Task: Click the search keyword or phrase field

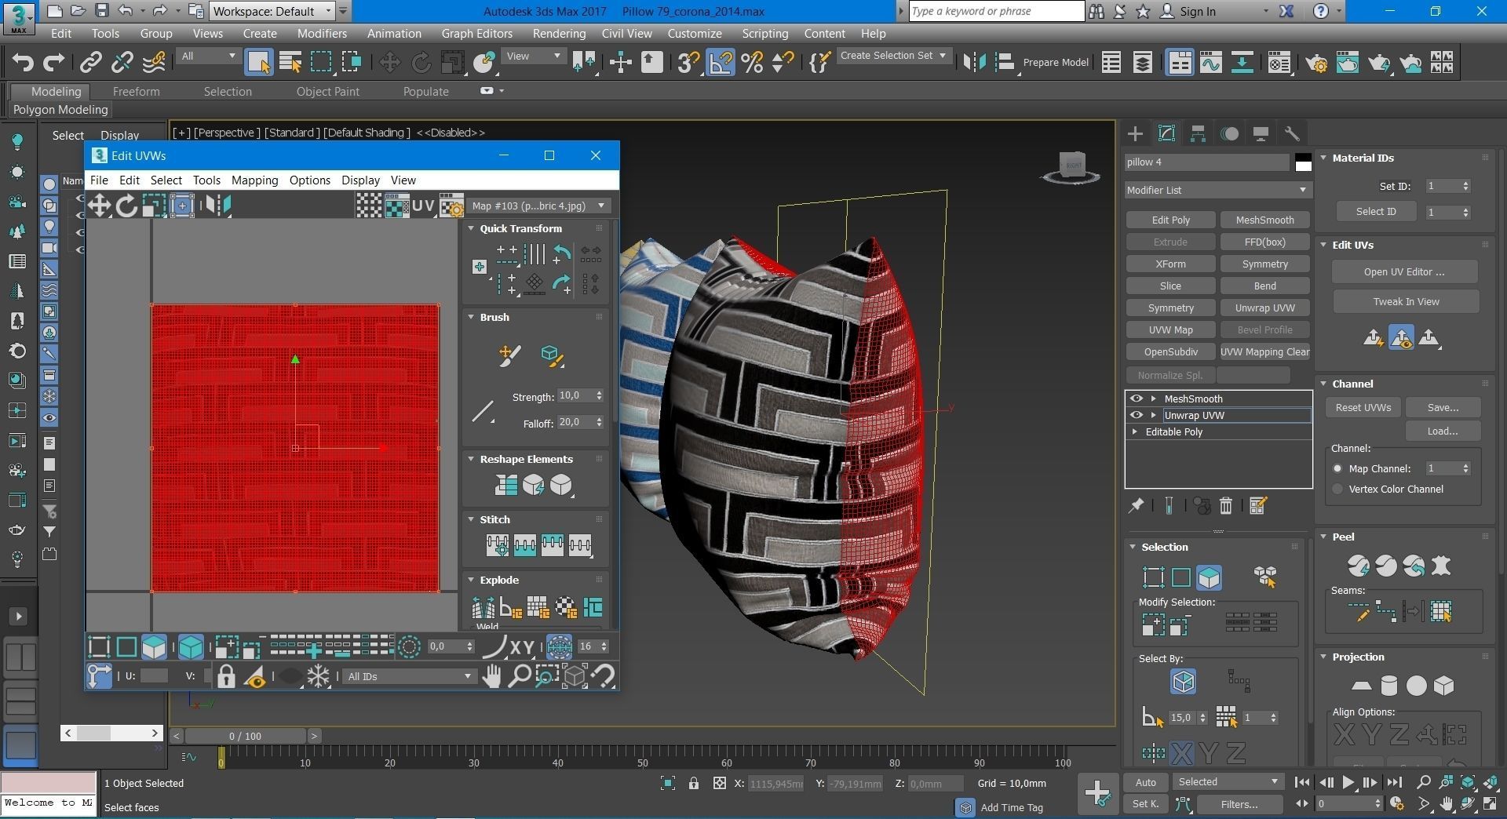Action: coord(997,11)
